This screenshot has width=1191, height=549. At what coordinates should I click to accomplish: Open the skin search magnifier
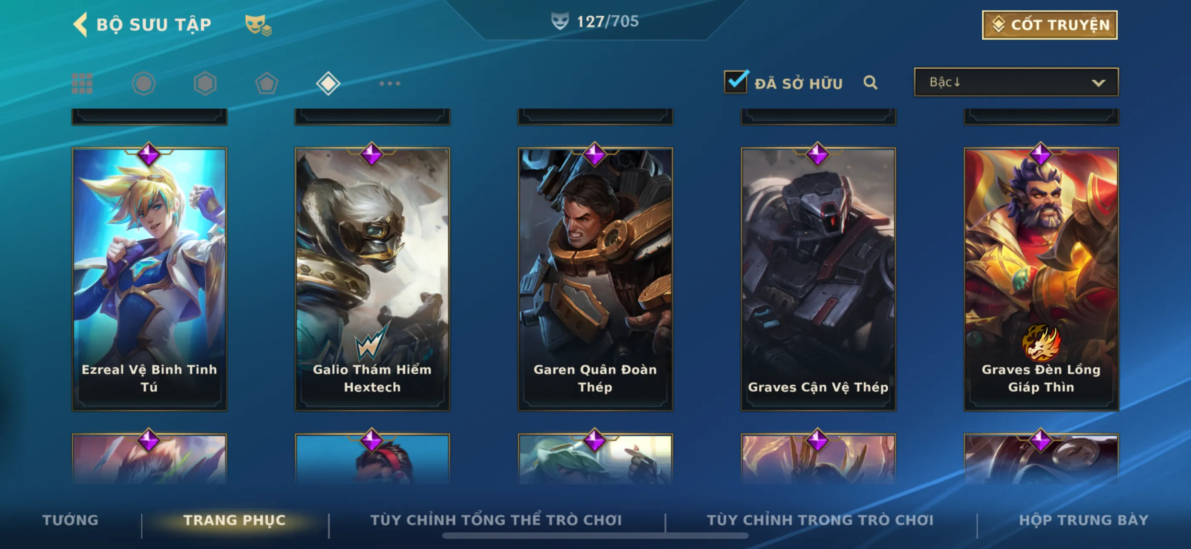[x=870, y=83]
